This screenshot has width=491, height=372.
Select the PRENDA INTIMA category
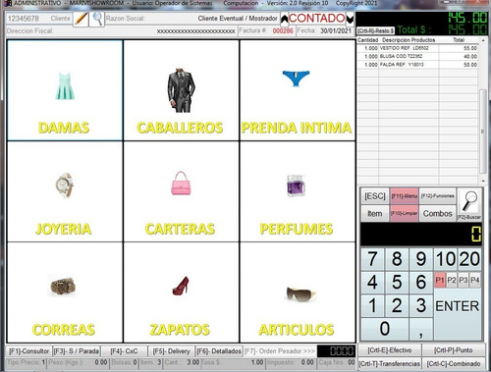298,90
